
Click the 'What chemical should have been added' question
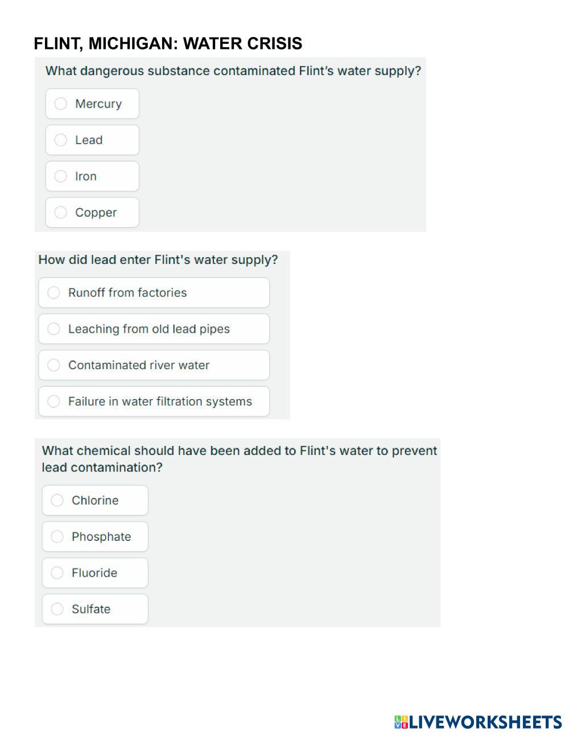click(x=240, y=451)
